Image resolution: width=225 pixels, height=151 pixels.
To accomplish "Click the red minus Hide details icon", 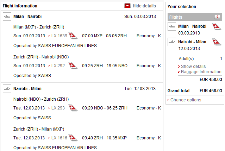I will 127,6.
